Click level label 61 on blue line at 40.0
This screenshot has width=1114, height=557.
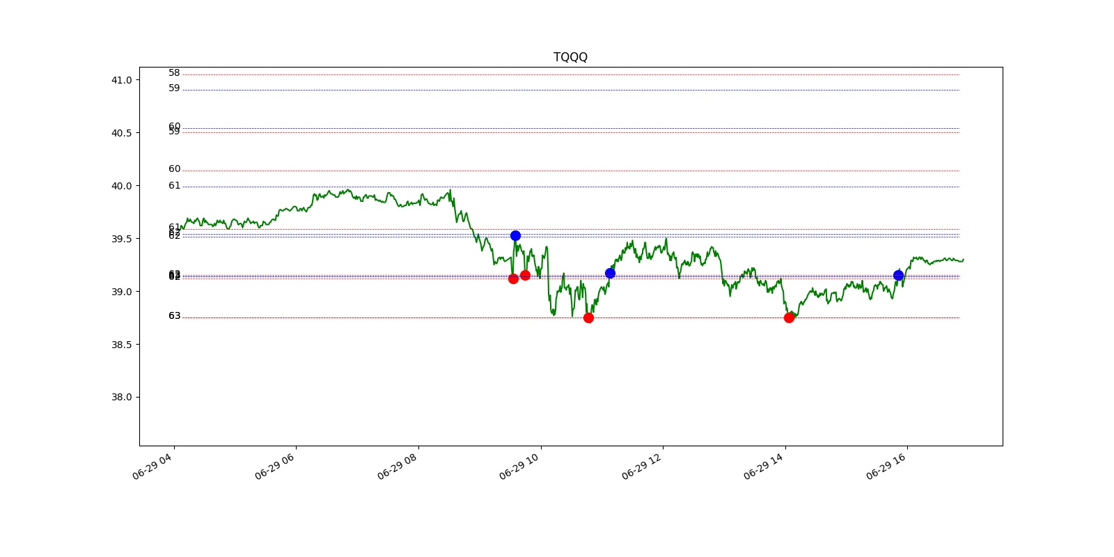pyautogui.click(x=174, y=186)
